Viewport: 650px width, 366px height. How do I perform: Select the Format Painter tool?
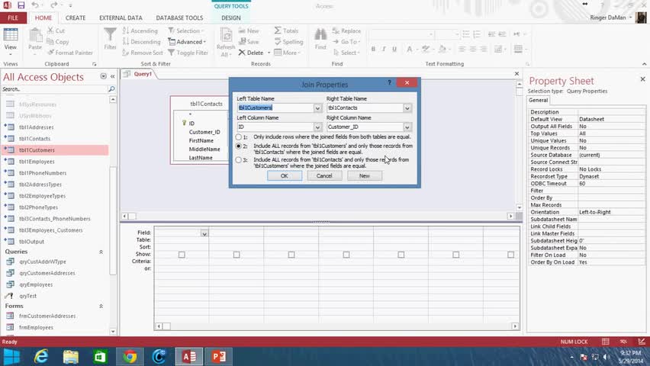coord(70,53)
